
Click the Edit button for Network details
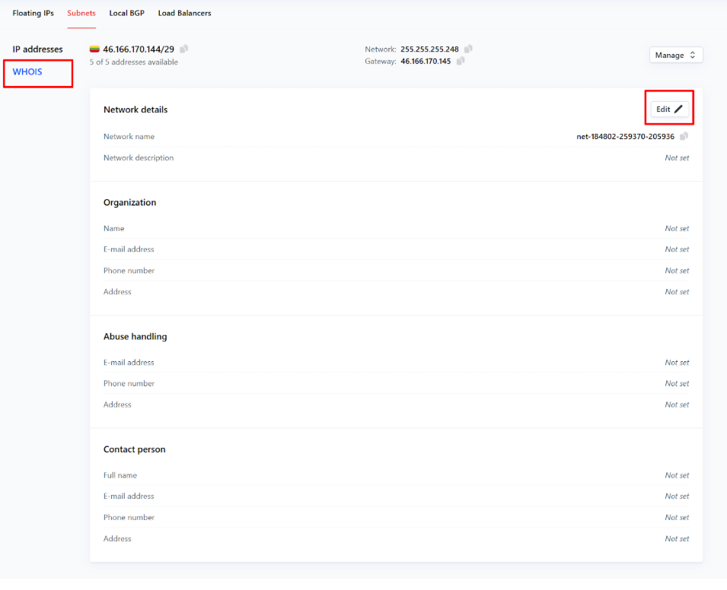pyautogui.click(x=669, y=109)
